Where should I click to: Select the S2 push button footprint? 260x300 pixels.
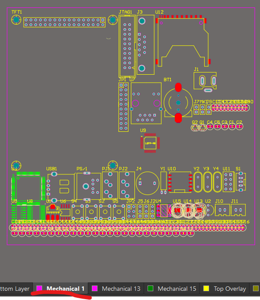[x=105, y=212]
